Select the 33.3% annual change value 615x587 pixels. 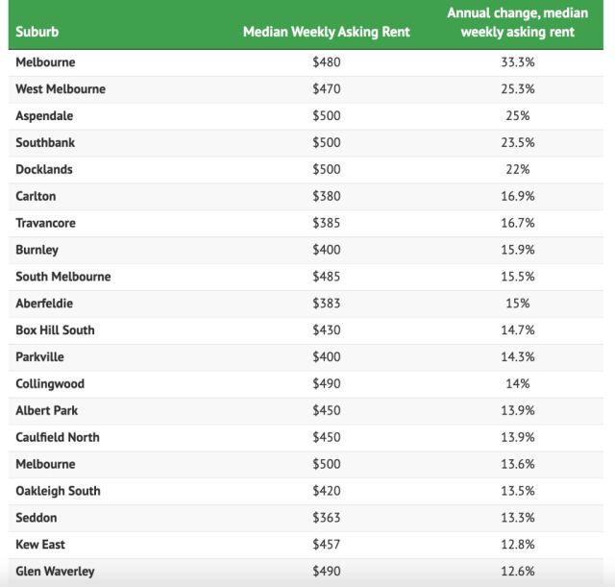click(517, 62)
